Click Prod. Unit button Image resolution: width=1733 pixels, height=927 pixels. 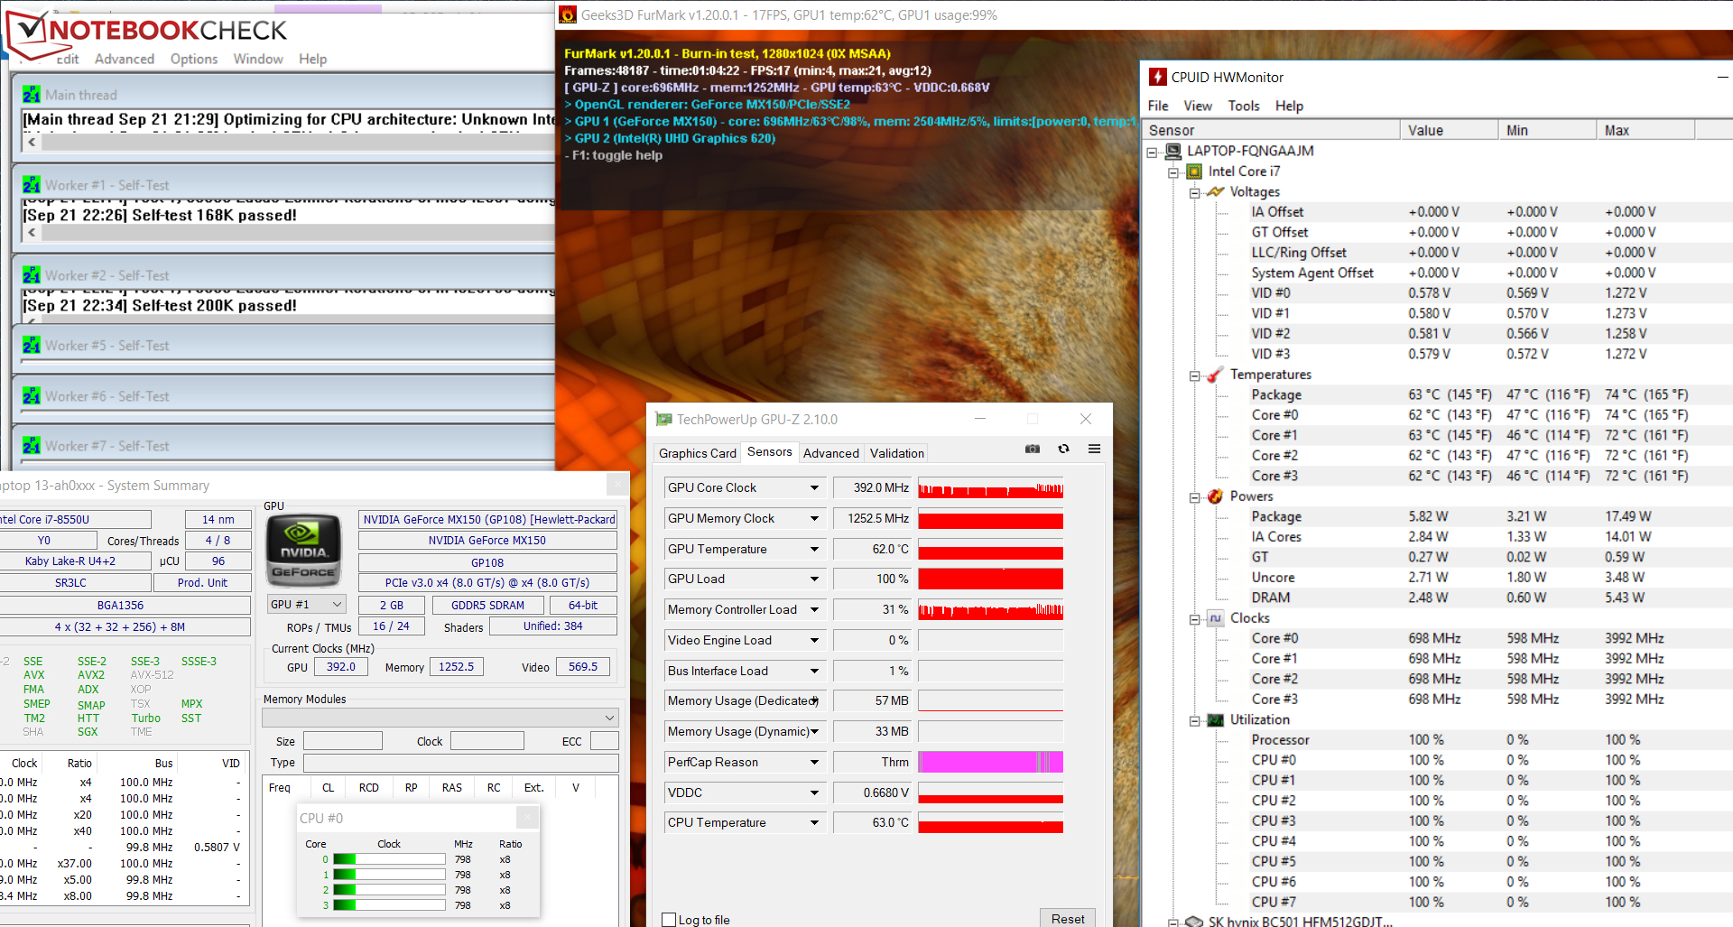click(x=202, y=582)
